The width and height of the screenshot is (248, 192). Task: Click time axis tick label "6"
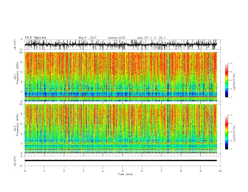coord(142,171)
